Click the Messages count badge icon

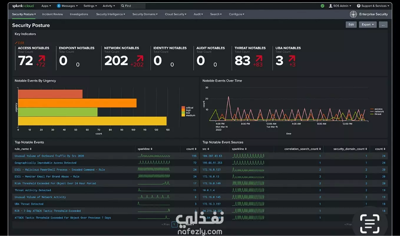pyautogui.click(x=59, y=6)
